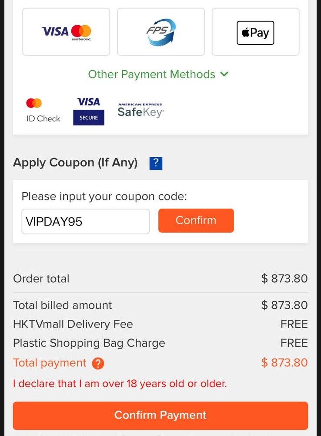Click the over-18 declaration text
The height and width of the screenshot is (436, 321).
pyautogui.click(x=120, y=384)
